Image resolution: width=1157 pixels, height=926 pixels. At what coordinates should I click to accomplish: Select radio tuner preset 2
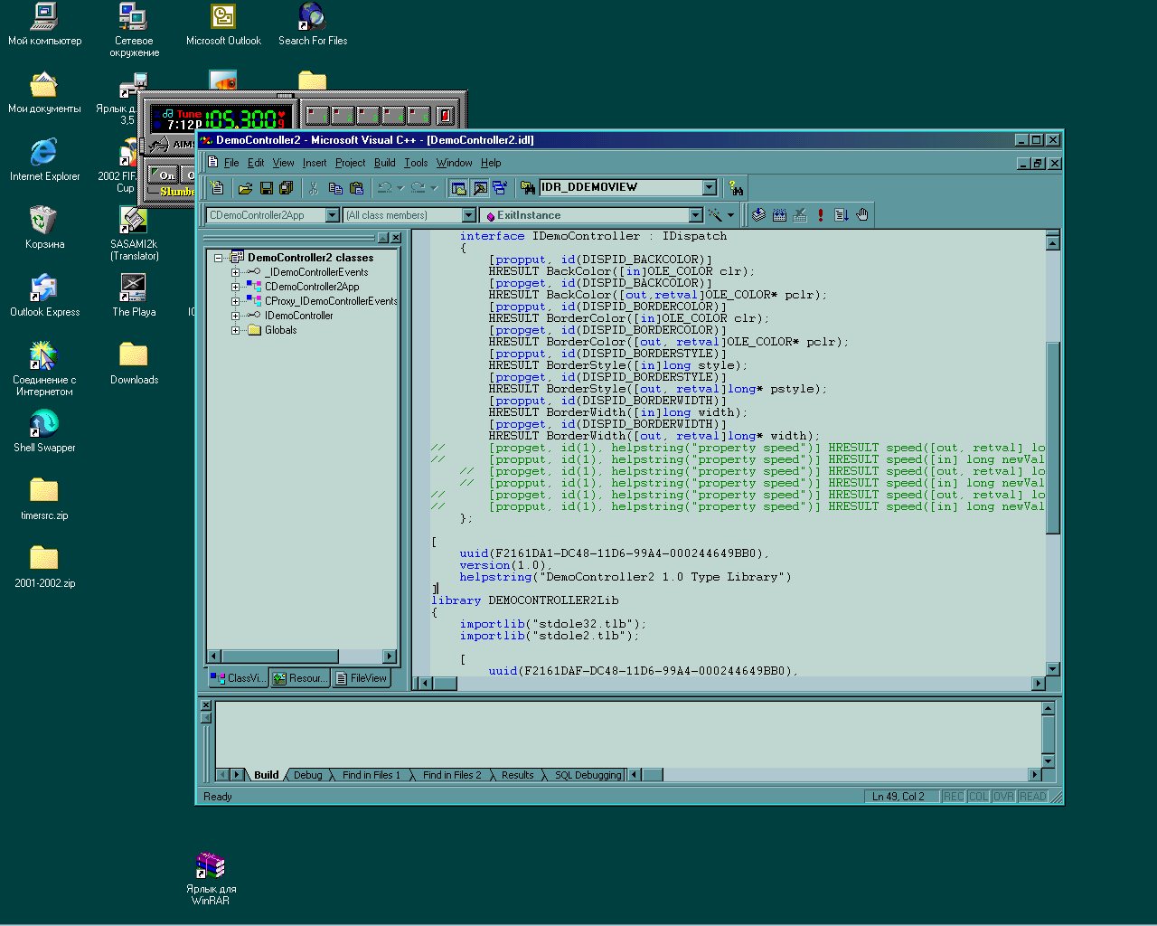point(342,115)
